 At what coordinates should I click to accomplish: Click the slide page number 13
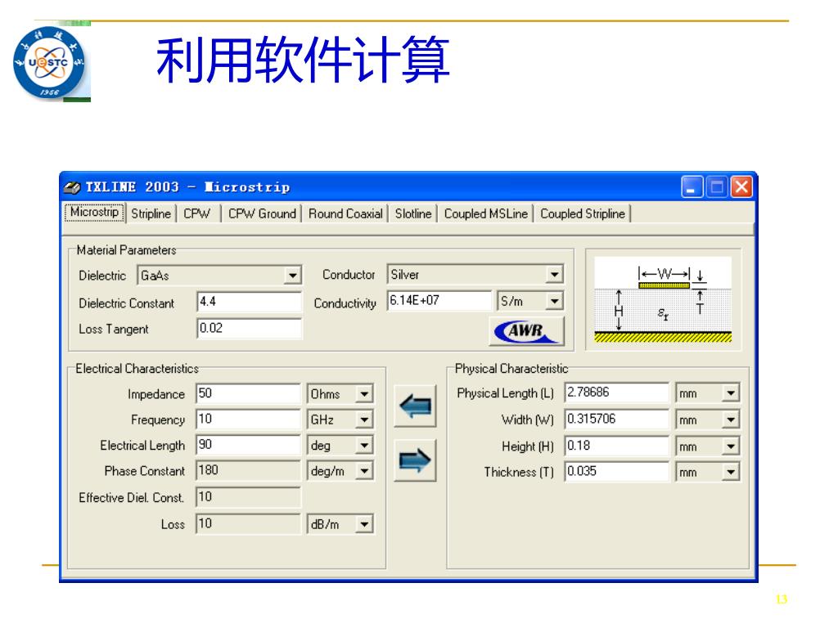(782, 599)
